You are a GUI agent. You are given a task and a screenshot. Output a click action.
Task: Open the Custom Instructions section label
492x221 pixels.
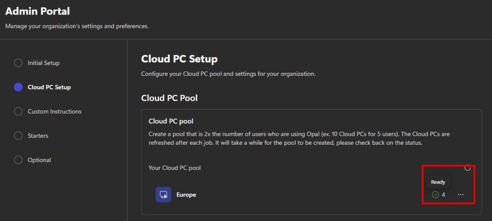coord(55,111)
